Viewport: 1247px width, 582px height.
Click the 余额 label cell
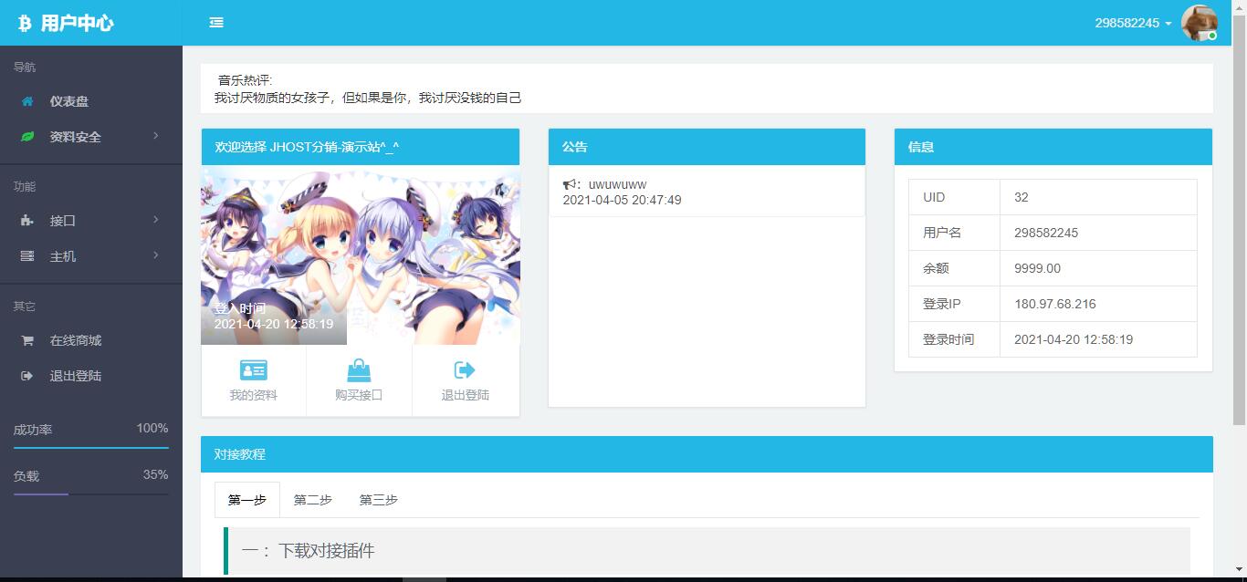[954, 268]
